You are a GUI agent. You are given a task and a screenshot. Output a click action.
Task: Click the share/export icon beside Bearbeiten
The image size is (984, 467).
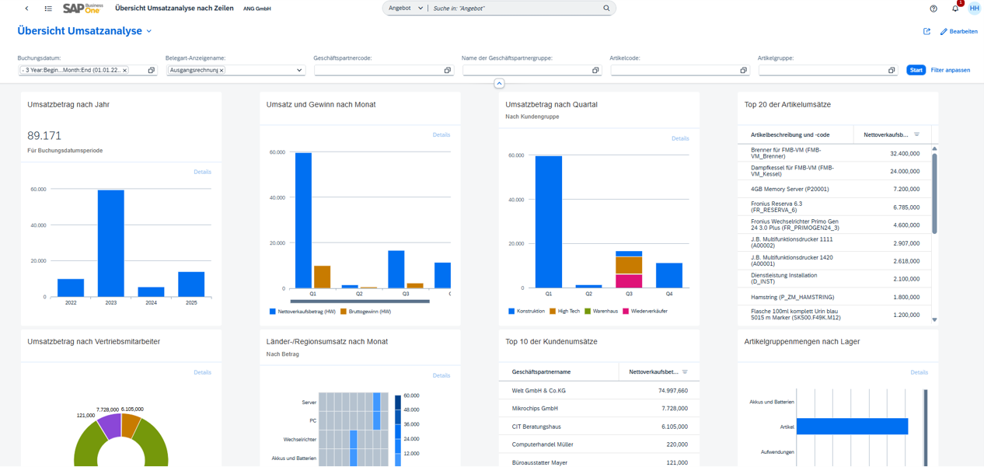pos(926,32)
